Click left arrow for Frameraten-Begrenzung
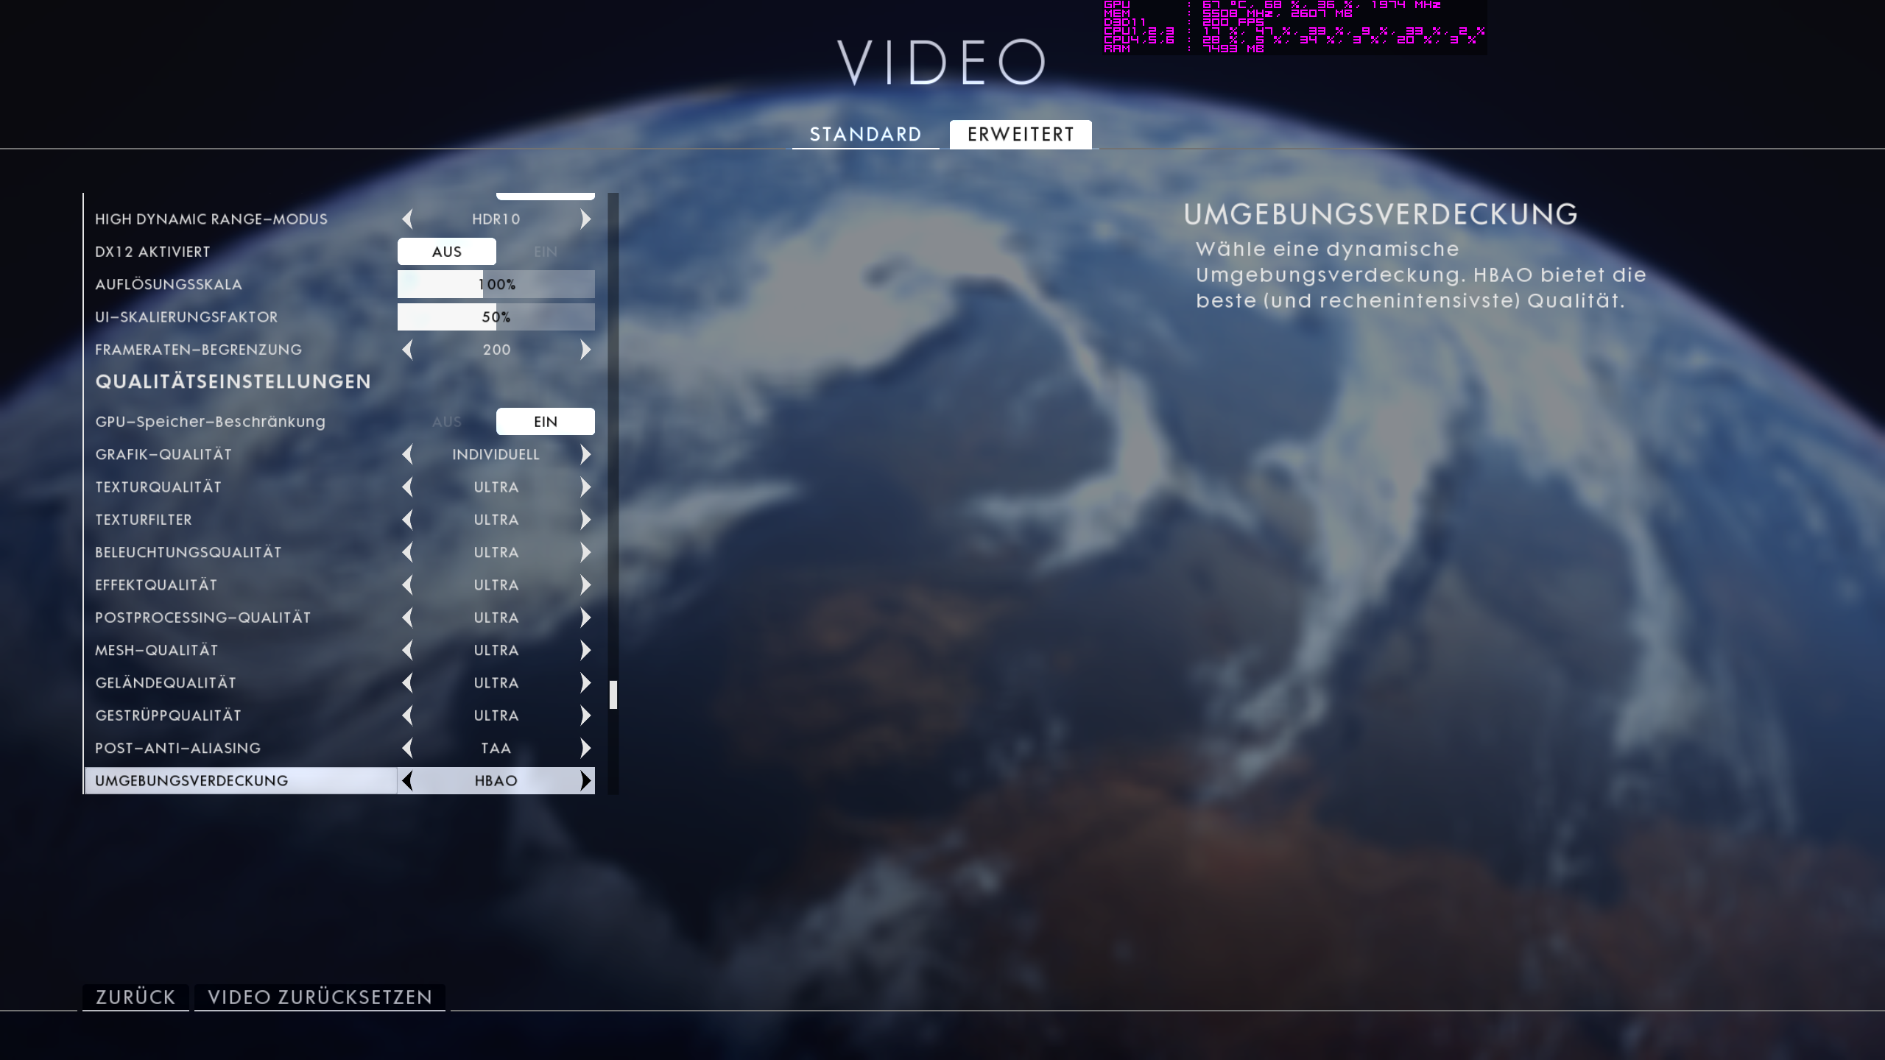This screenshot has height=1060, width=1885. pyautogui.click(x=407, y=350)
